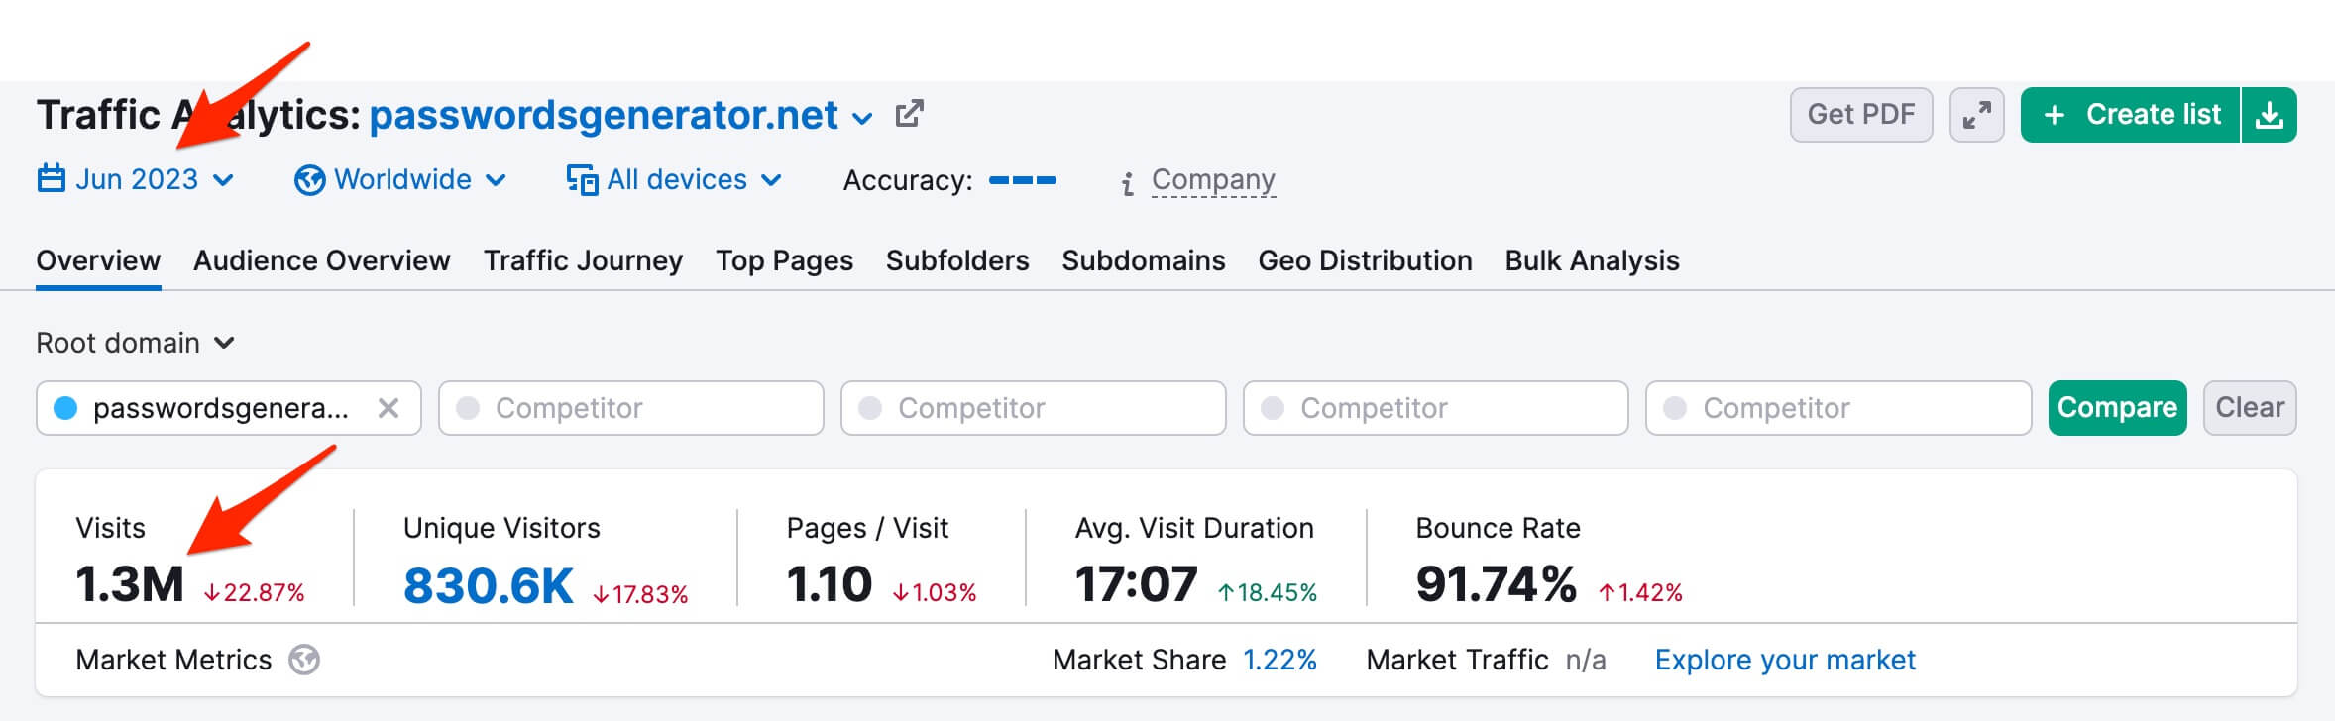This screenshot has height=721, width=2335.
Task: Open the Company info link
Action: click(1213, 180)
